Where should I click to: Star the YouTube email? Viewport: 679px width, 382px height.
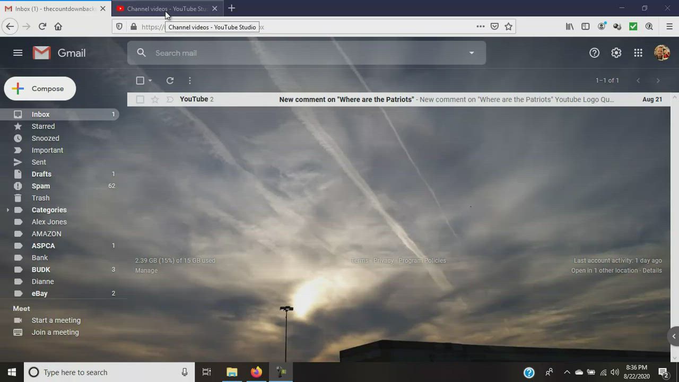(x=155, y=99)
